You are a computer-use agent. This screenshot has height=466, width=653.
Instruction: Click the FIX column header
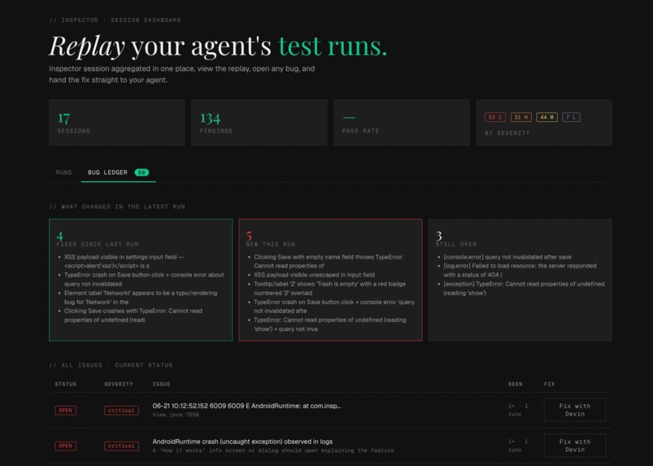tap(549, 384)
